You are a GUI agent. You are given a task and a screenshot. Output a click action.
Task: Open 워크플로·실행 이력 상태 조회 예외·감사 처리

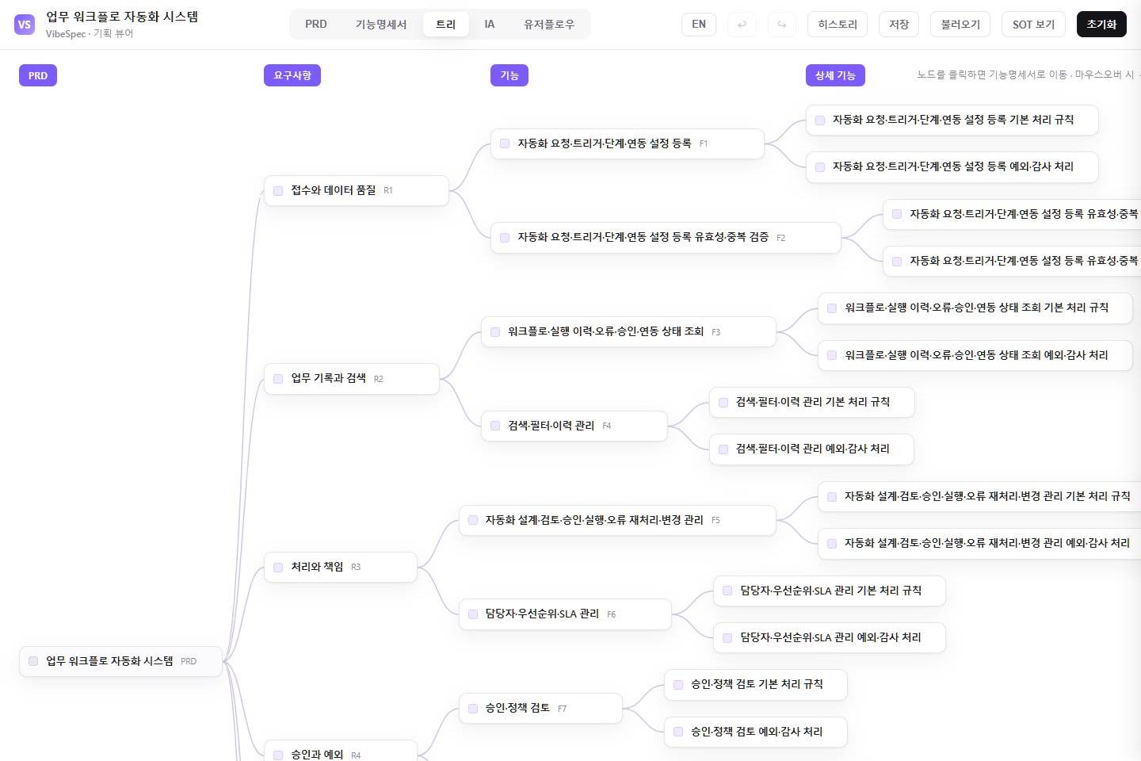tap(975, 355)
